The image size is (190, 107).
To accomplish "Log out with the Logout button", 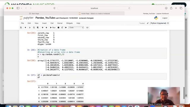I will (165, 18).
